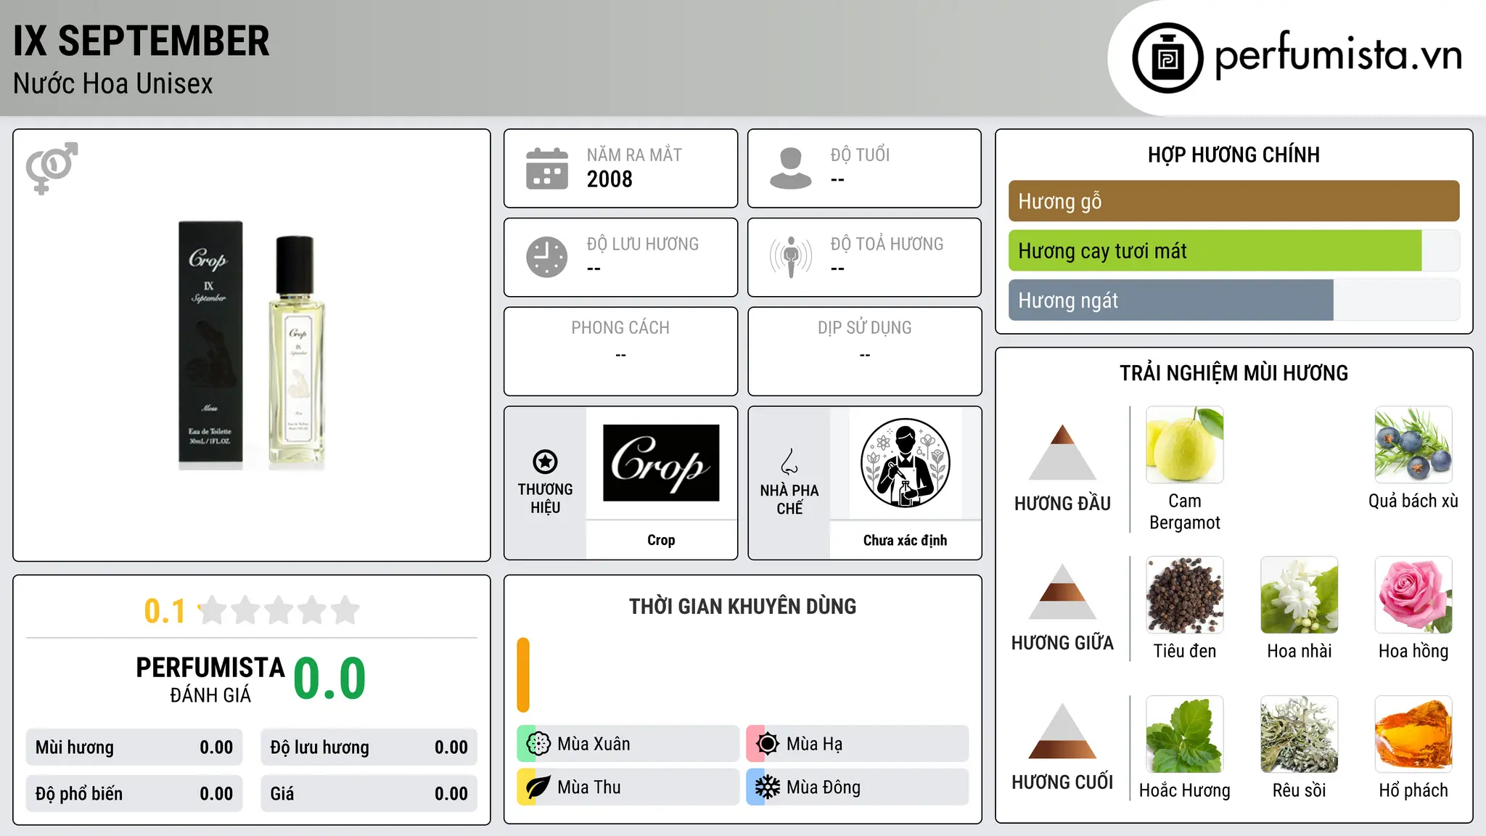Viewport: 1486px width, 836px height.
Task: Select the Hương ngát accord bar
Action: tap(1233, 300)
